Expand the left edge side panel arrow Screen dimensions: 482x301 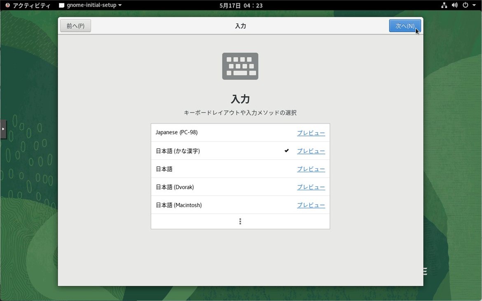(x=3, y=129)
